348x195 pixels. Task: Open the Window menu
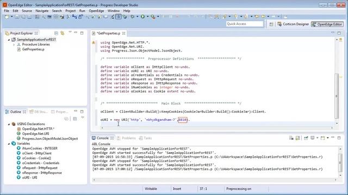tap(114, 11)
